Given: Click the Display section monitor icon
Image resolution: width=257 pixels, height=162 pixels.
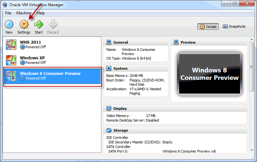Looking at the screenshot, I should [109, 109].
